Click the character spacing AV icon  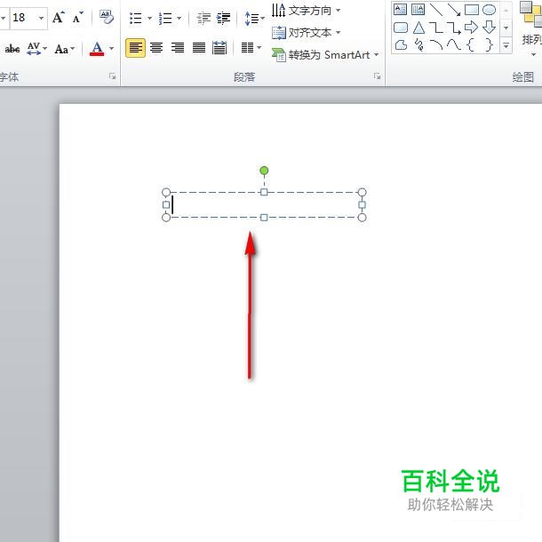(34, 48)
